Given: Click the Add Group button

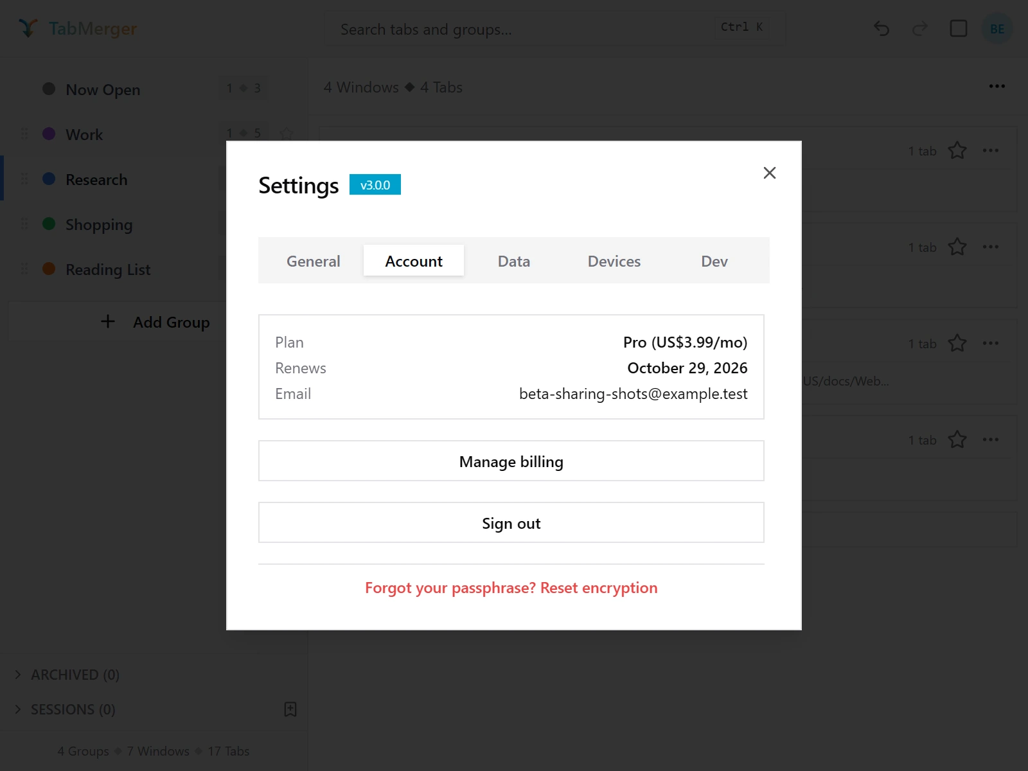Looking at the screenshot, I should 155,321.
